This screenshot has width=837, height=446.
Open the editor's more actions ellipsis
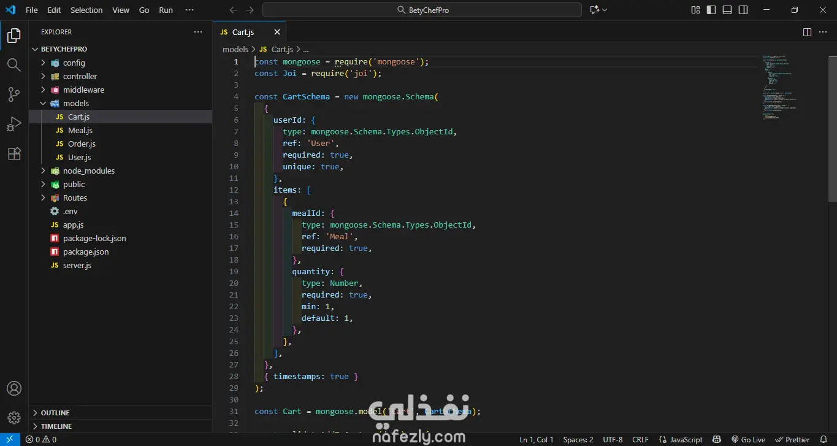coord(823,32)
